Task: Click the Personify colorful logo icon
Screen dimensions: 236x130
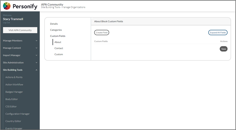Action: point(7,6)
